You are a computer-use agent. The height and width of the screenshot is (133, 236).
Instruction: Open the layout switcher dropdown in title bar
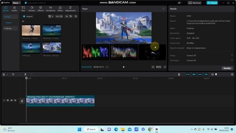(x=180, y=3)
